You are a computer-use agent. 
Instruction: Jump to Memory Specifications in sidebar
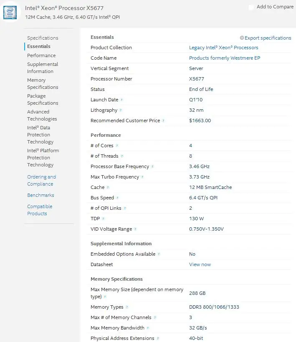(43, 83)
